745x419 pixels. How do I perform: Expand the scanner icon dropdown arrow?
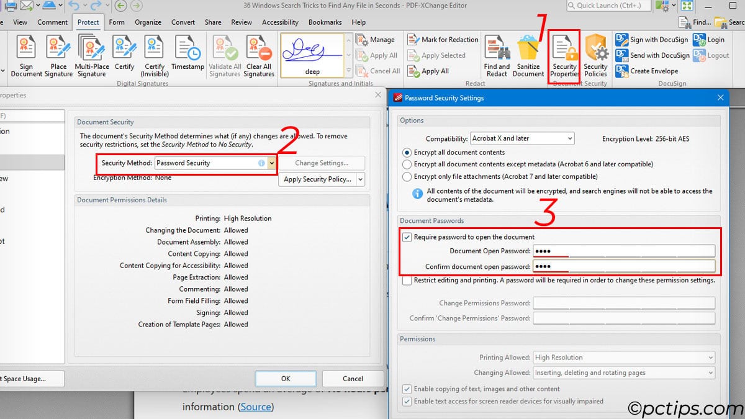point(60,6)
